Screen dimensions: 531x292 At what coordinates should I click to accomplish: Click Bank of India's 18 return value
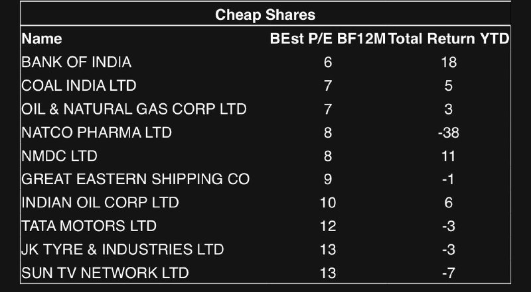[449, 62]
